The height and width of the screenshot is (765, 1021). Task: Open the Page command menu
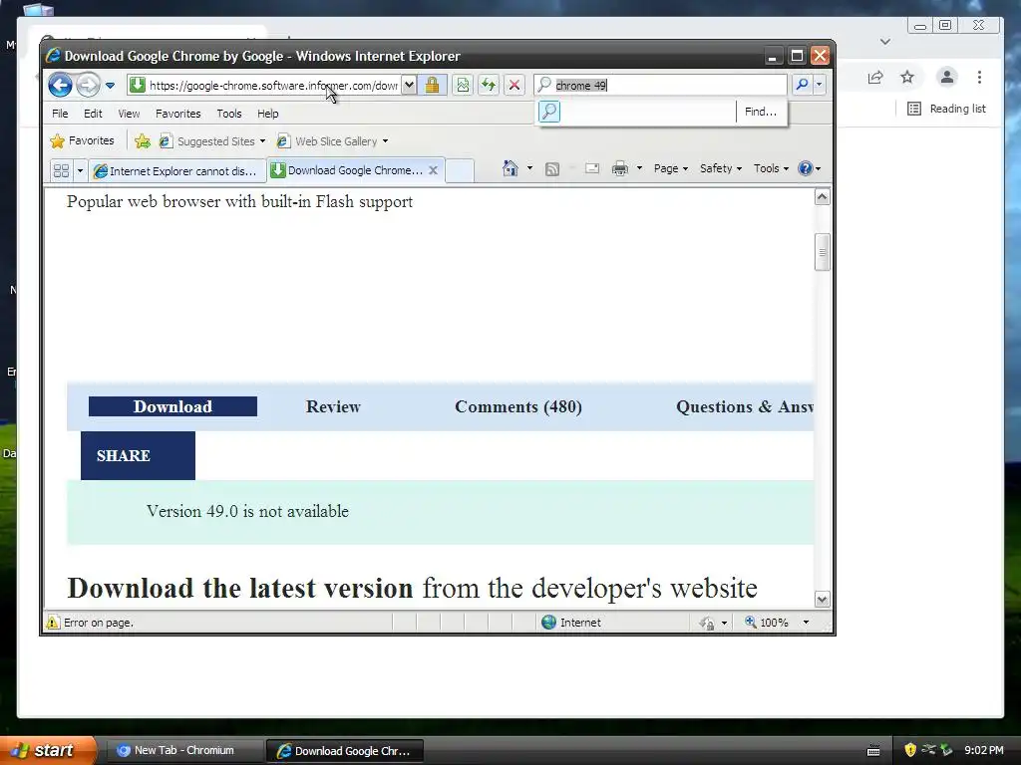[671, 168]
